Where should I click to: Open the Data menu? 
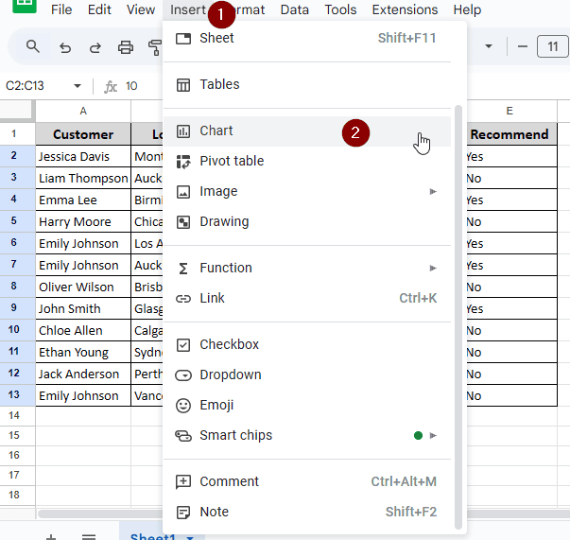[294, 9]
